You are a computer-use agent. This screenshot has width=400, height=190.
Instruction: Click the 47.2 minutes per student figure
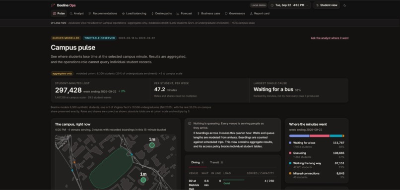(159, 90)
